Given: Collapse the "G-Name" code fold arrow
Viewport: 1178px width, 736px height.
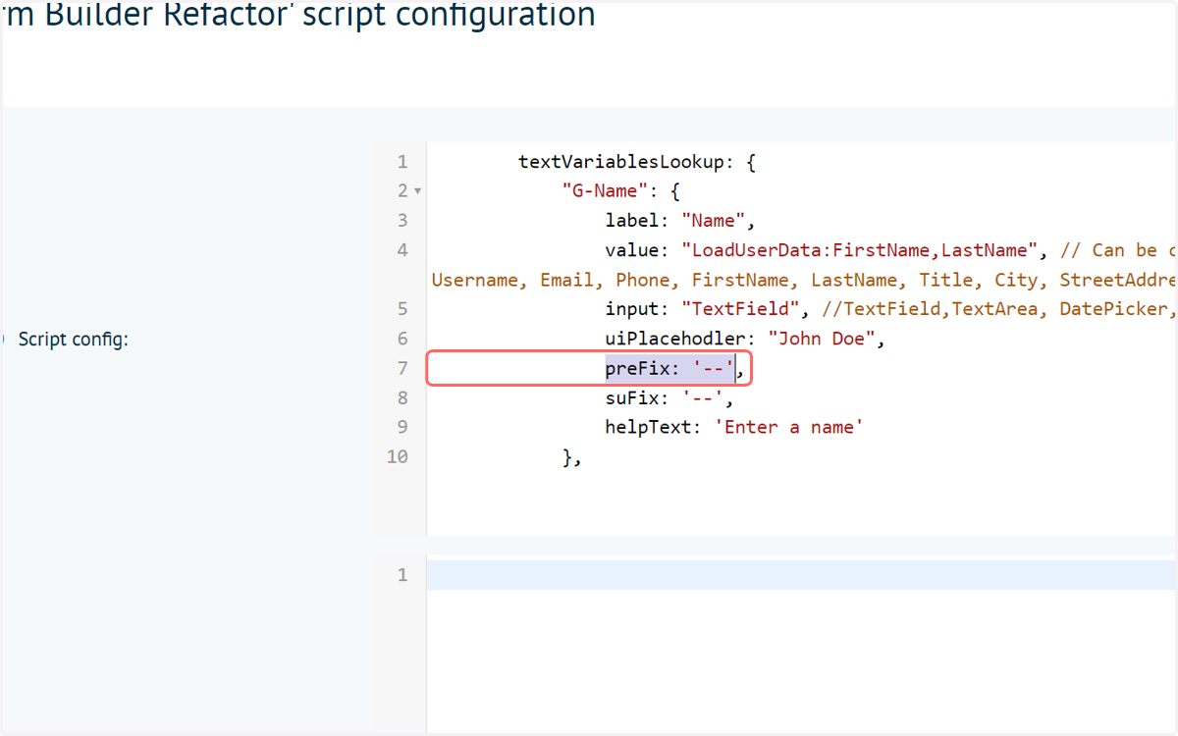Looking at the screenshot, I should (417, 191).
